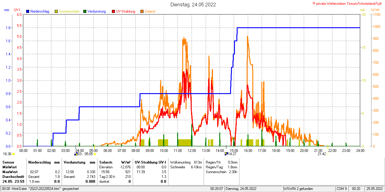Select the Verdunstung legend label
Image resolution: width=385 pixels, height=192 pixels.
97,11
